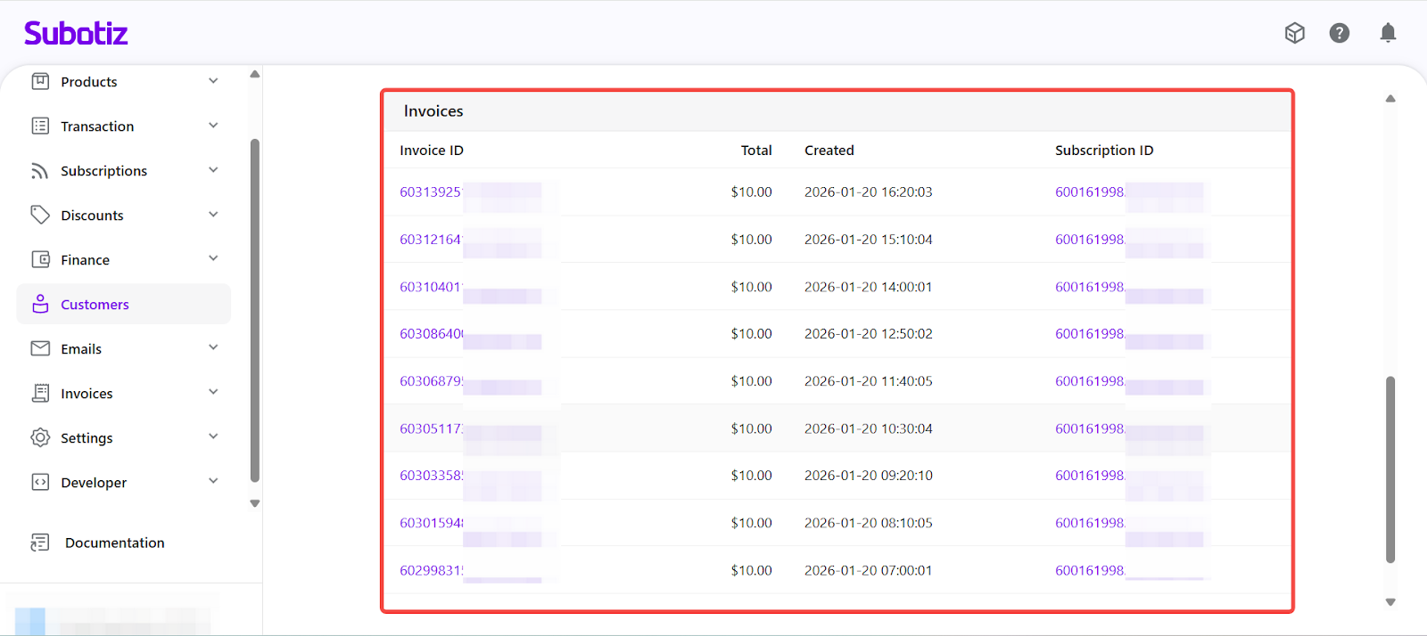This screenshot has height=636, width=1427.
Task: Open invoice ID starting with 60305117
Action: click(x=431, y=428)
